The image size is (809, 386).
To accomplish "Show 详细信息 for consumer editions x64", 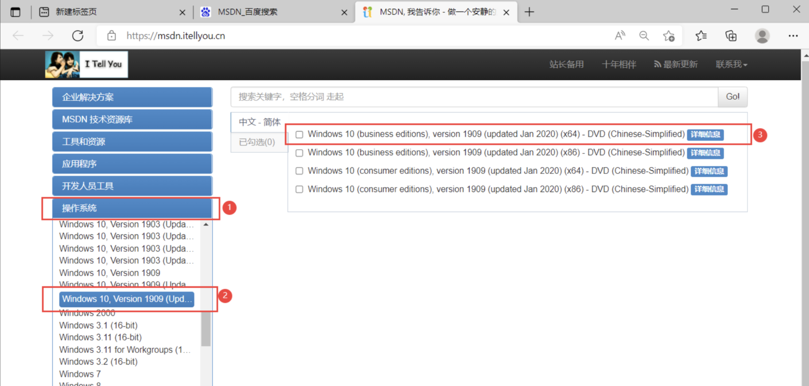I will coord(709,171).
